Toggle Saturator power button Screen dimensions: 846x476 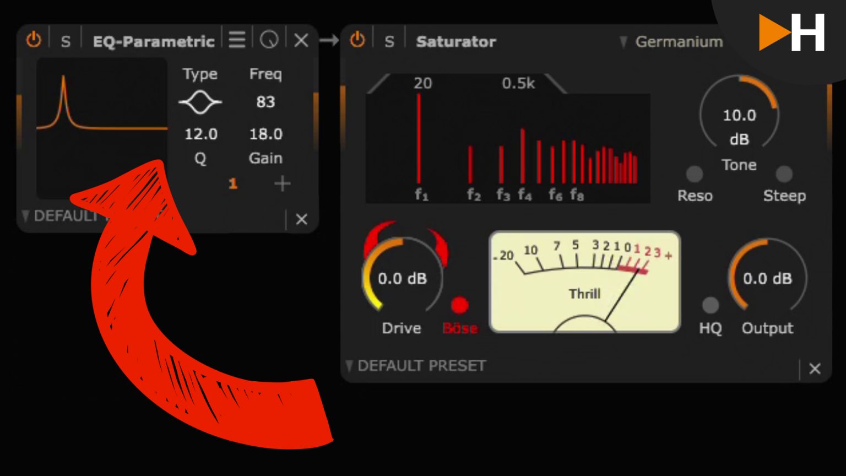click(357, 40)
